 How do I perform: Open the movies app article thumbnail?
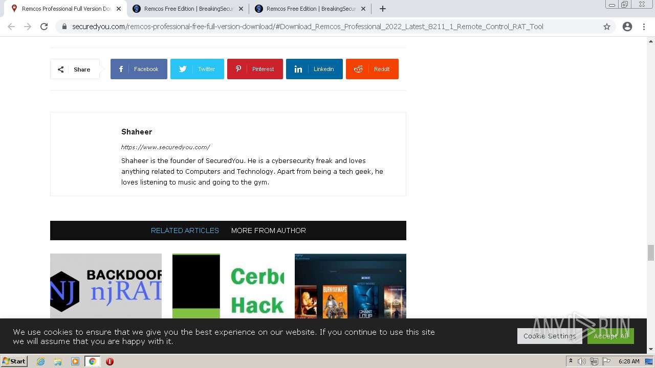[351, 286]
